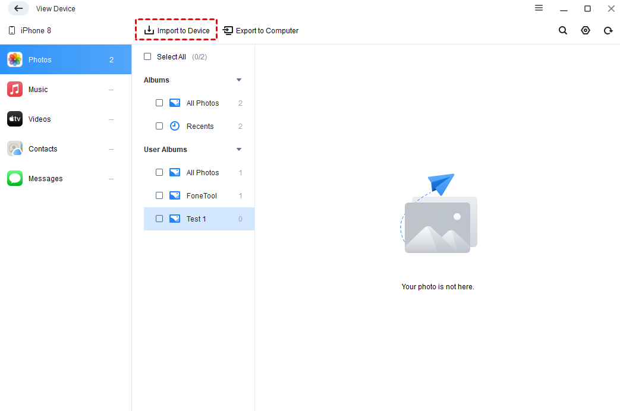Open the settings gear icon
The width and height of the screenshot is (620, 411).
pyautogui.click(x=586, y=31)
